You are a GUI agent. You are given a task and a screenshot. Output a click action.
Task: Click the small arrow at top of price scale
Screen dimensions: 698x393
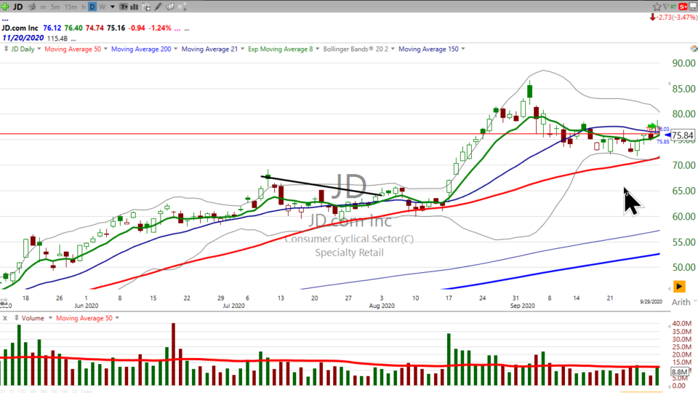pyautogui.click(x=669, y=83)
